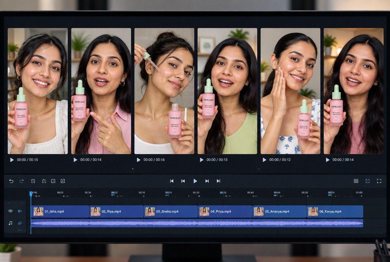Click the Undo arrow in the toolbar
The width and height of the screenshot is (390, 262).
(x=11, y=181)
